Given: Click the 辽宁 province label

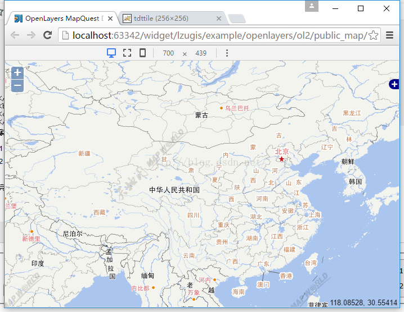Looking at the screenshot, I should pyautogui.click(x=327, y=147).
